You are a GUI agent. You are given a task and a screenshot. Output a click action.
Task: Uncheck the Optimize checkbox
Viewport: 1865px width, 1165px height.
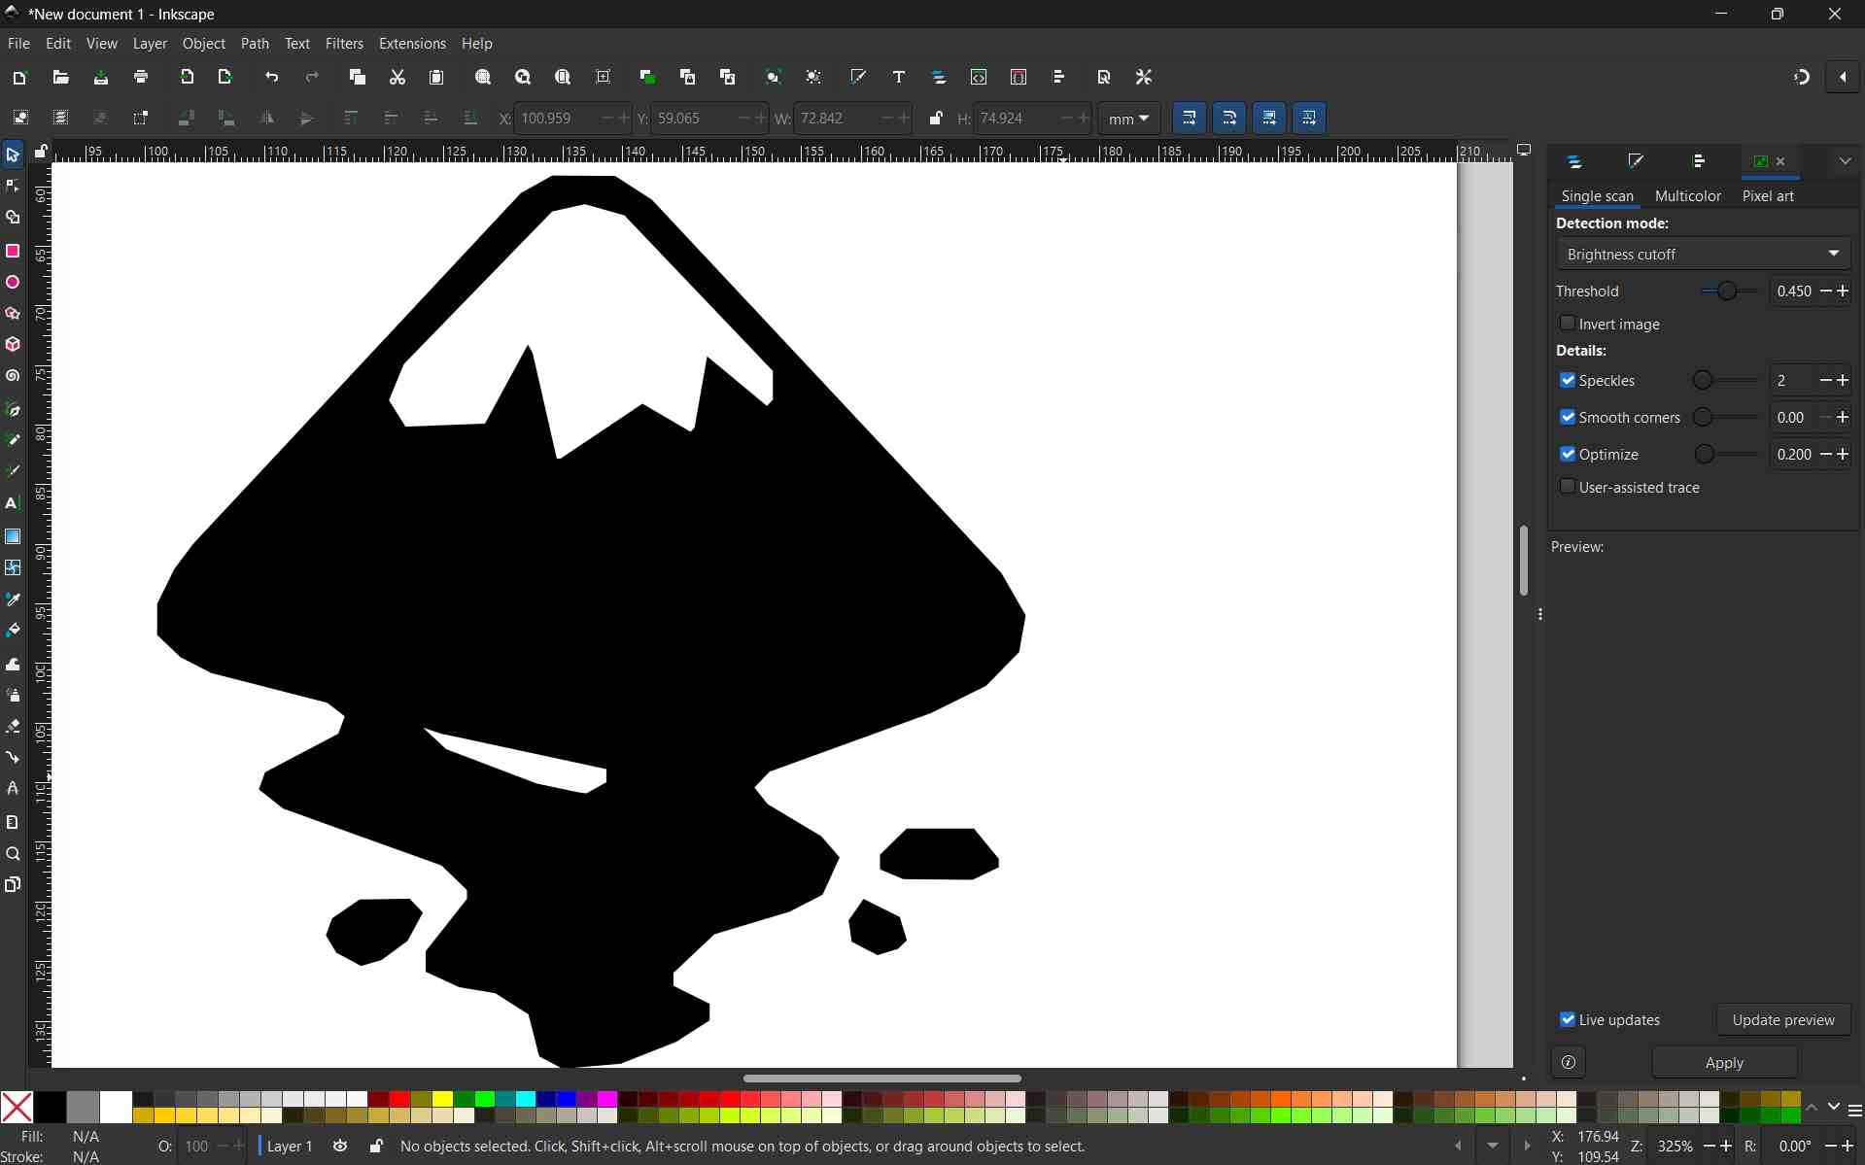(x=1568, y=454)
